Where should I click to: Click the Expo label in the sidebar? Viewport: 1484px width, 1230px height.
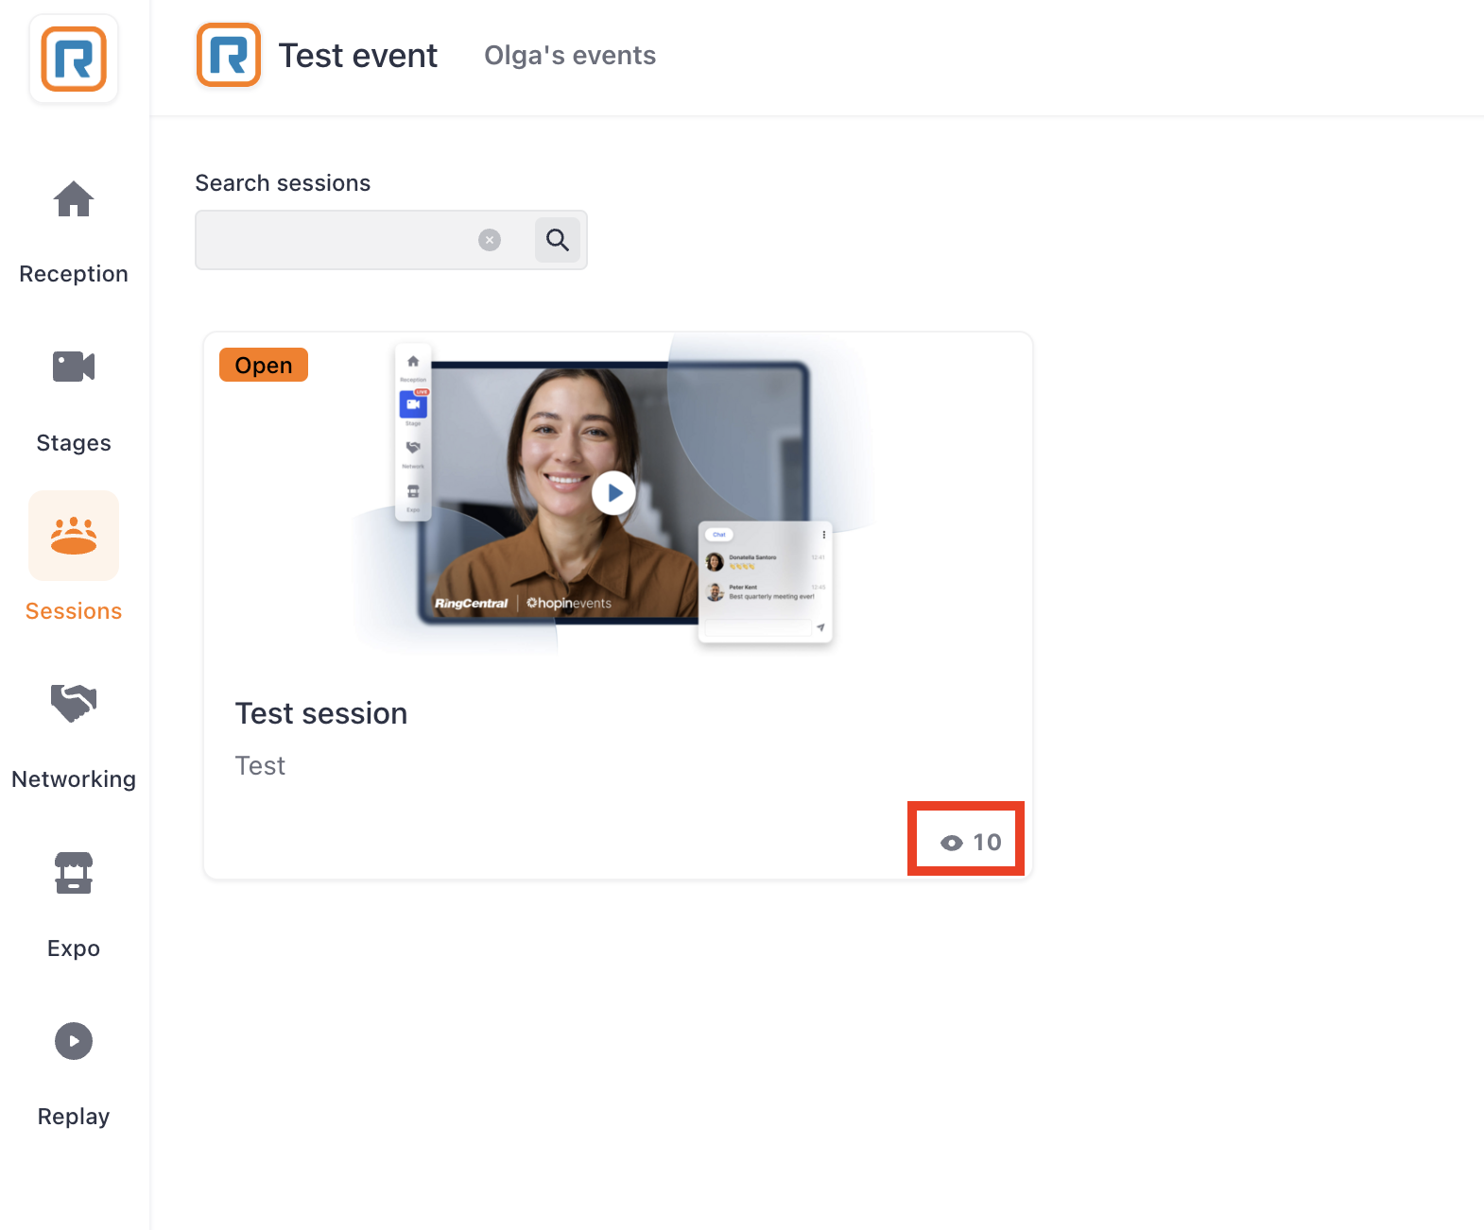pos(74,948)
